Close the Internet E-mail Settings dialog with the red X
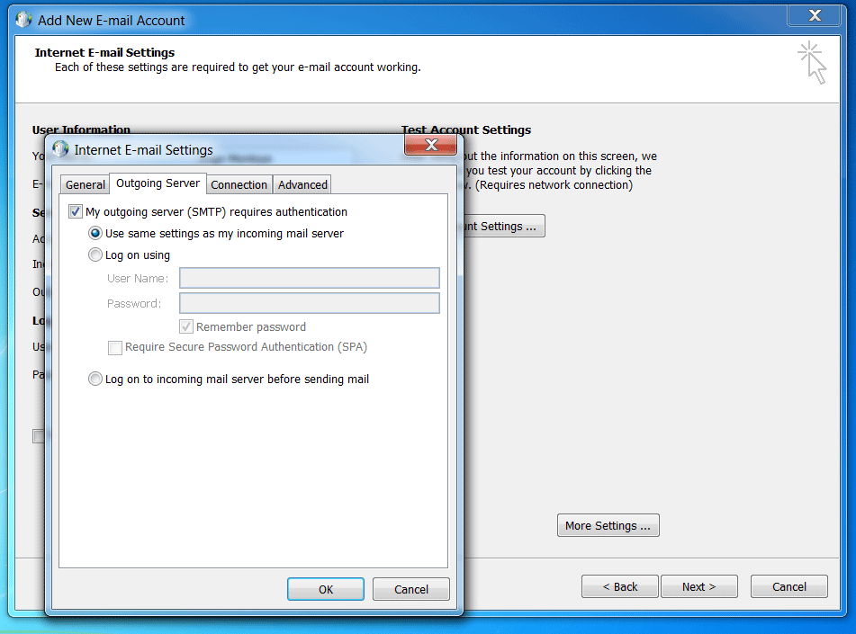856x634 pixels. (429, 146)
